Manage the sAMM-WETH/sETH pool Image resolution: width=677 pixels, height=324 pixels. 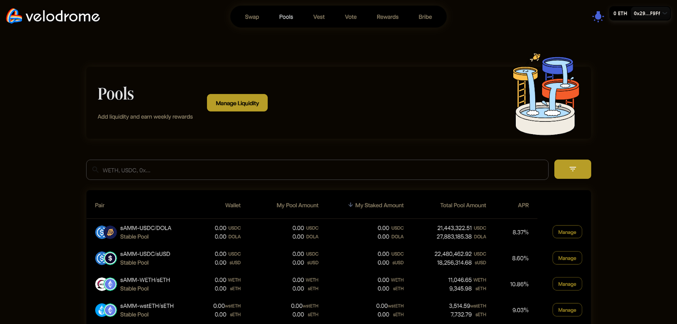567,284
